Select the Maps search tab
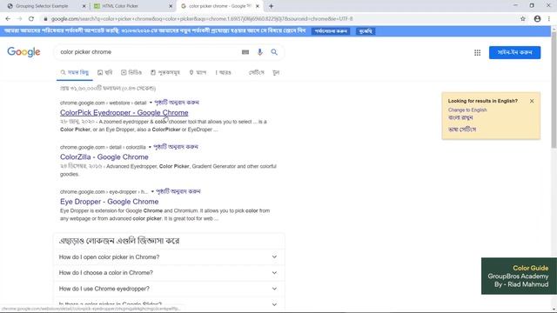 (198, 72)
